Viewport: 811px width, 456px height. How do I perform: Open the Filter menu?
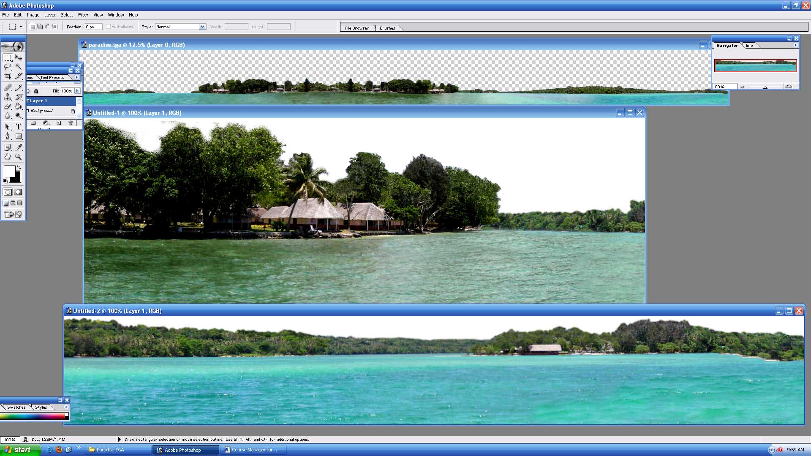(83, 15)
